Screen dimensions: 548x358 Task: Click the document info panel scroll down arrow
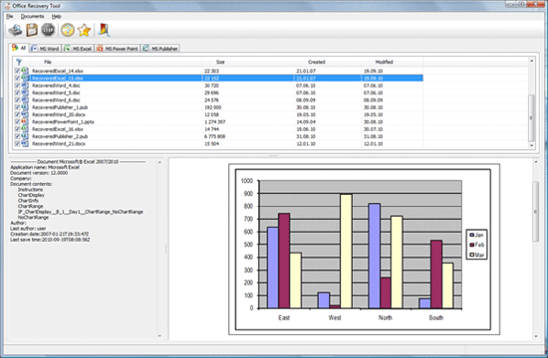(159, 336)
